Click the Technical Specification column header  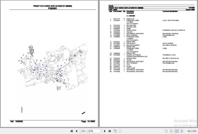pos(170,11)
